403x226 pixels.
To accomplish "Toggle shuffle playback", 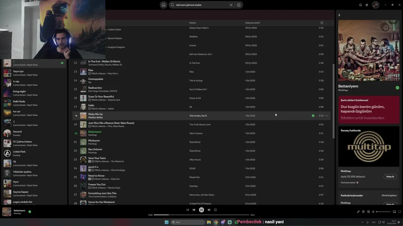I will click(187, 210).
